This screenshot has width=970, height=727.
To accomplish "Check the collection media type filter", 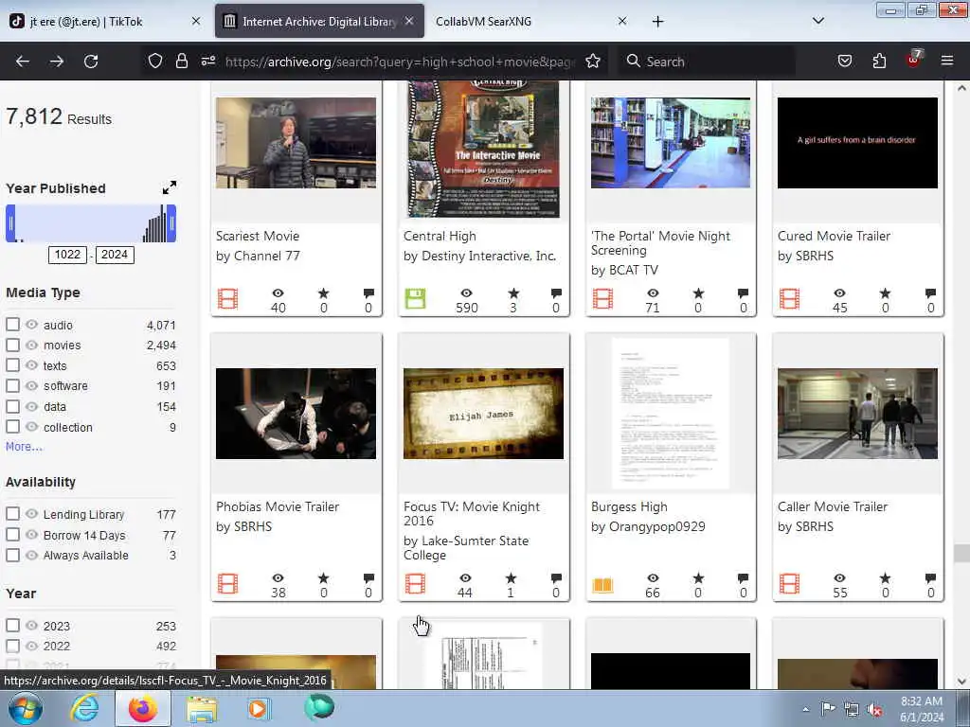I will [13, 427].
